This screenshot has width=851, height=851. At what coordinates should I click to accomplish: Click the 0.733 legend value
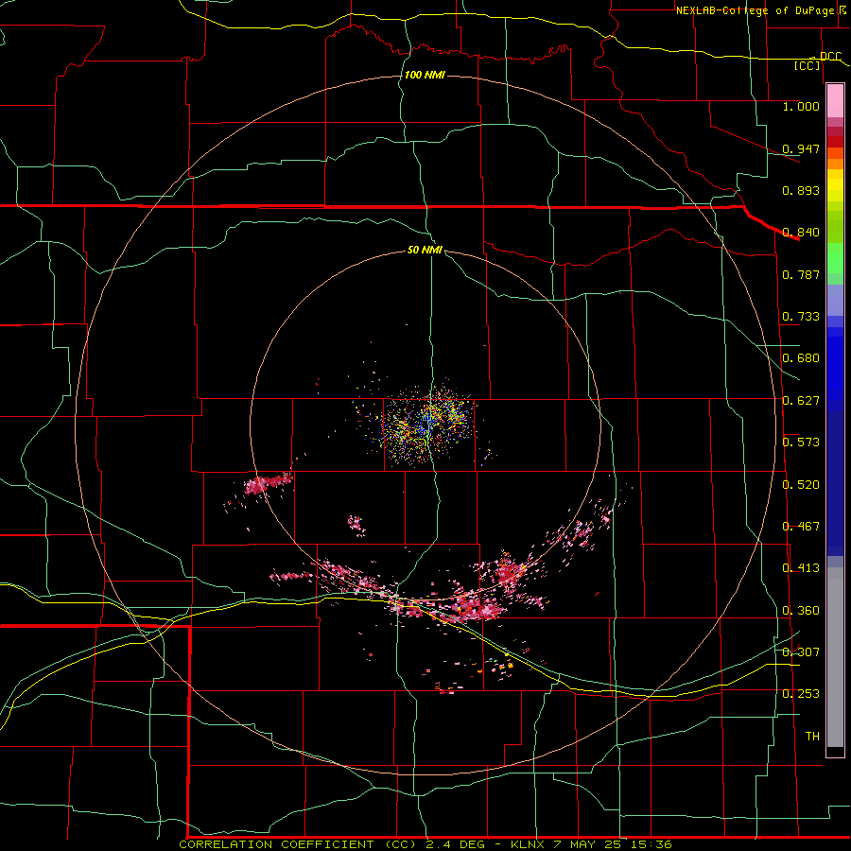[x=801, y=317]
